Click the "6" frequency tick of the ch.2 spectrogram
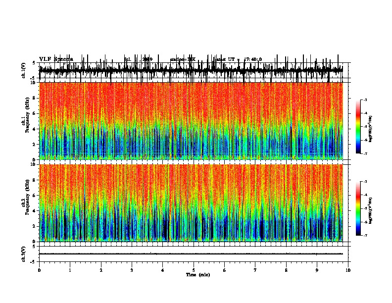 [34, 196]
